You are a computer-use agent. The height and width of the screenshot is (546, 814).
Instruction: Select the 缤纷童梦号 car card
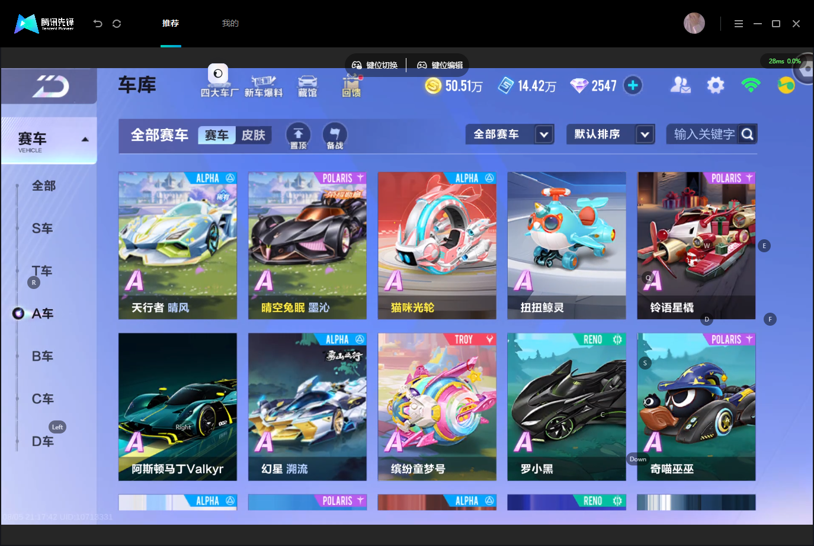(x=437, y=407)
